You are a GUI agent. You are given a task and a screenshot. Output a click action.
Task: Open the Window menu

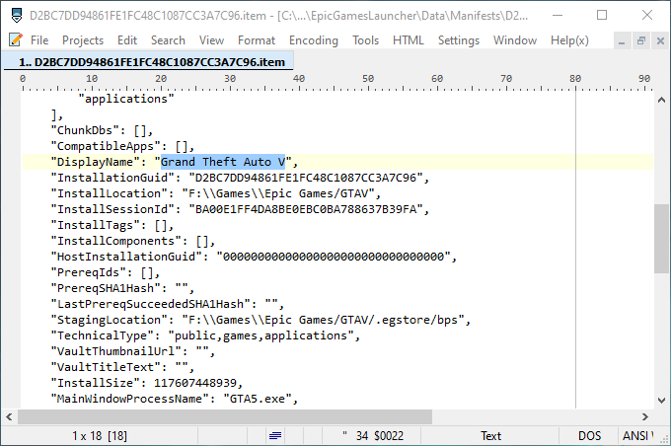coord(515,40)
